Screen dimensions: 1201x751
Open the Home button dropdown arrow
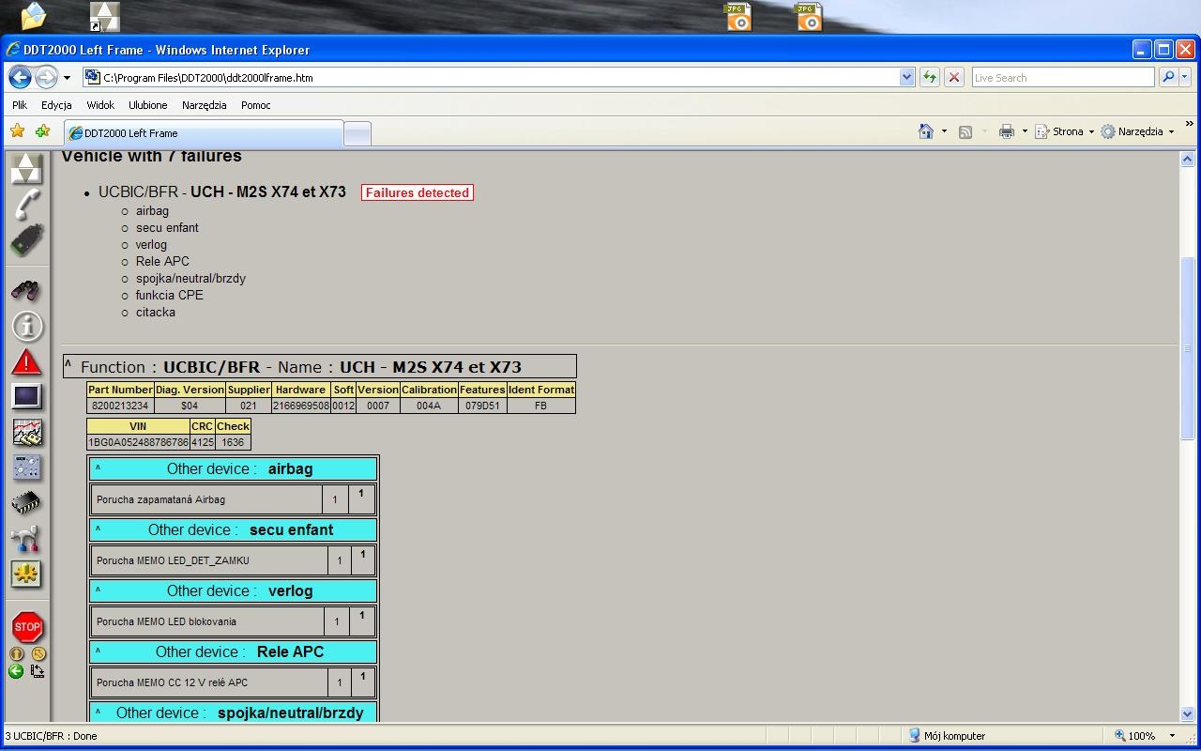944,131
